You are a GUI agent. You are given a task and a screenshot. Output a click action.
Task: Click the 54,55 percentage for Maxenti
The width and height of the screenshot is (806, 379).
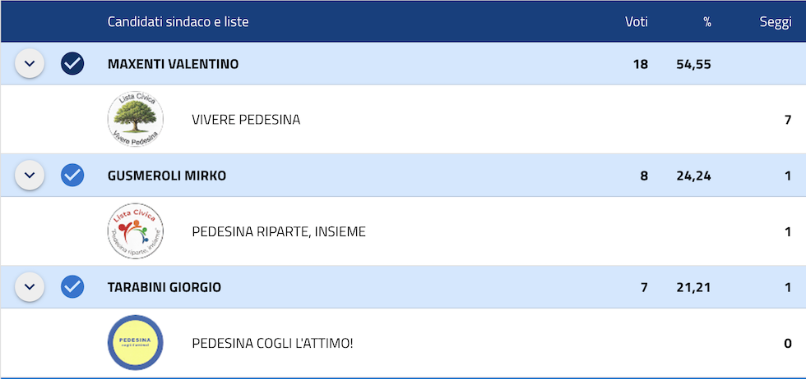pos(693,65)
